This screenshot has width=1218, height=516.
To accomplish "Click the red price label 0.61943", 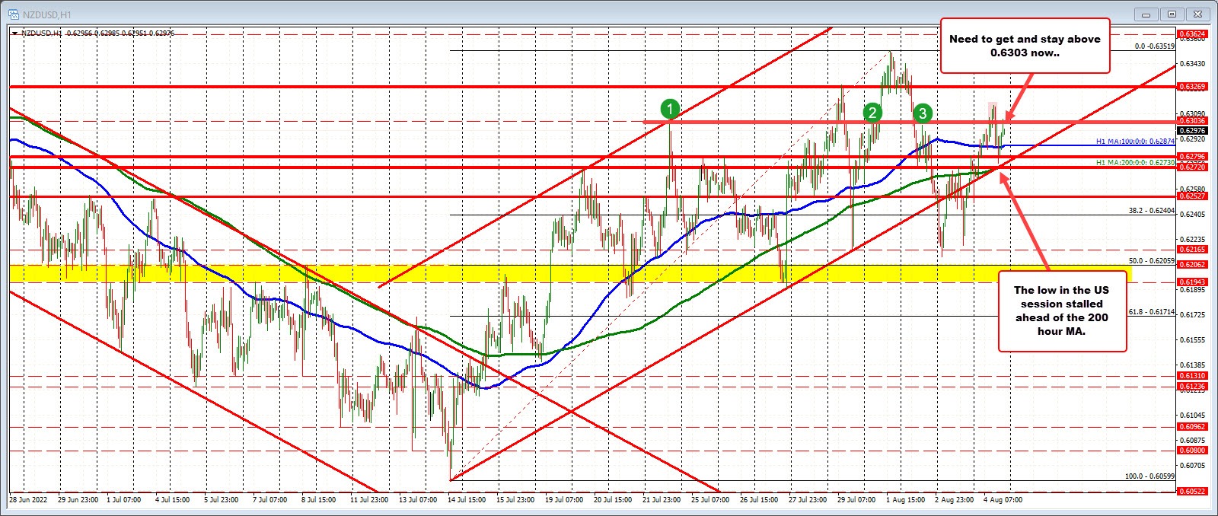I will pos(1192,282).
